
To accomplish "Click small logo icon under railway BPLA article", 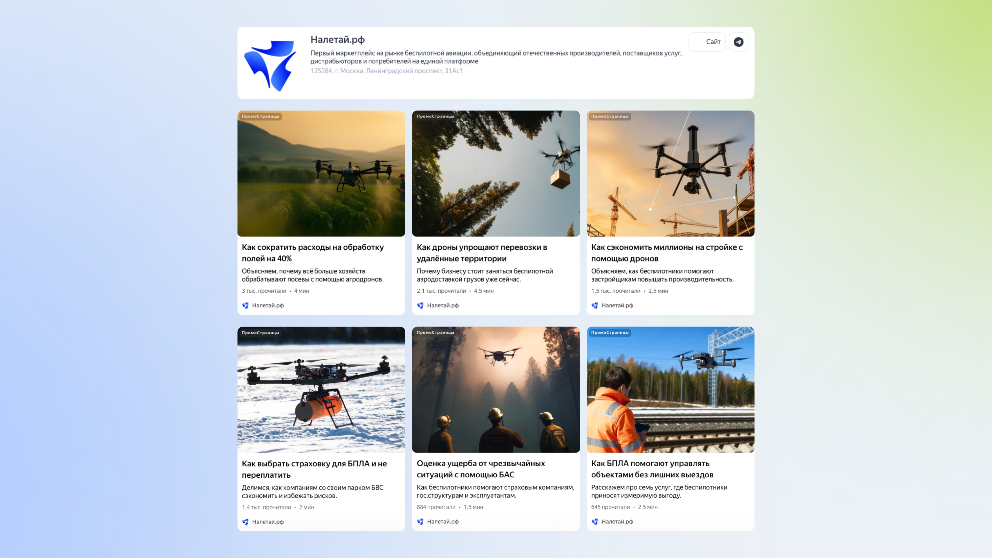I will tap(595, 521).
